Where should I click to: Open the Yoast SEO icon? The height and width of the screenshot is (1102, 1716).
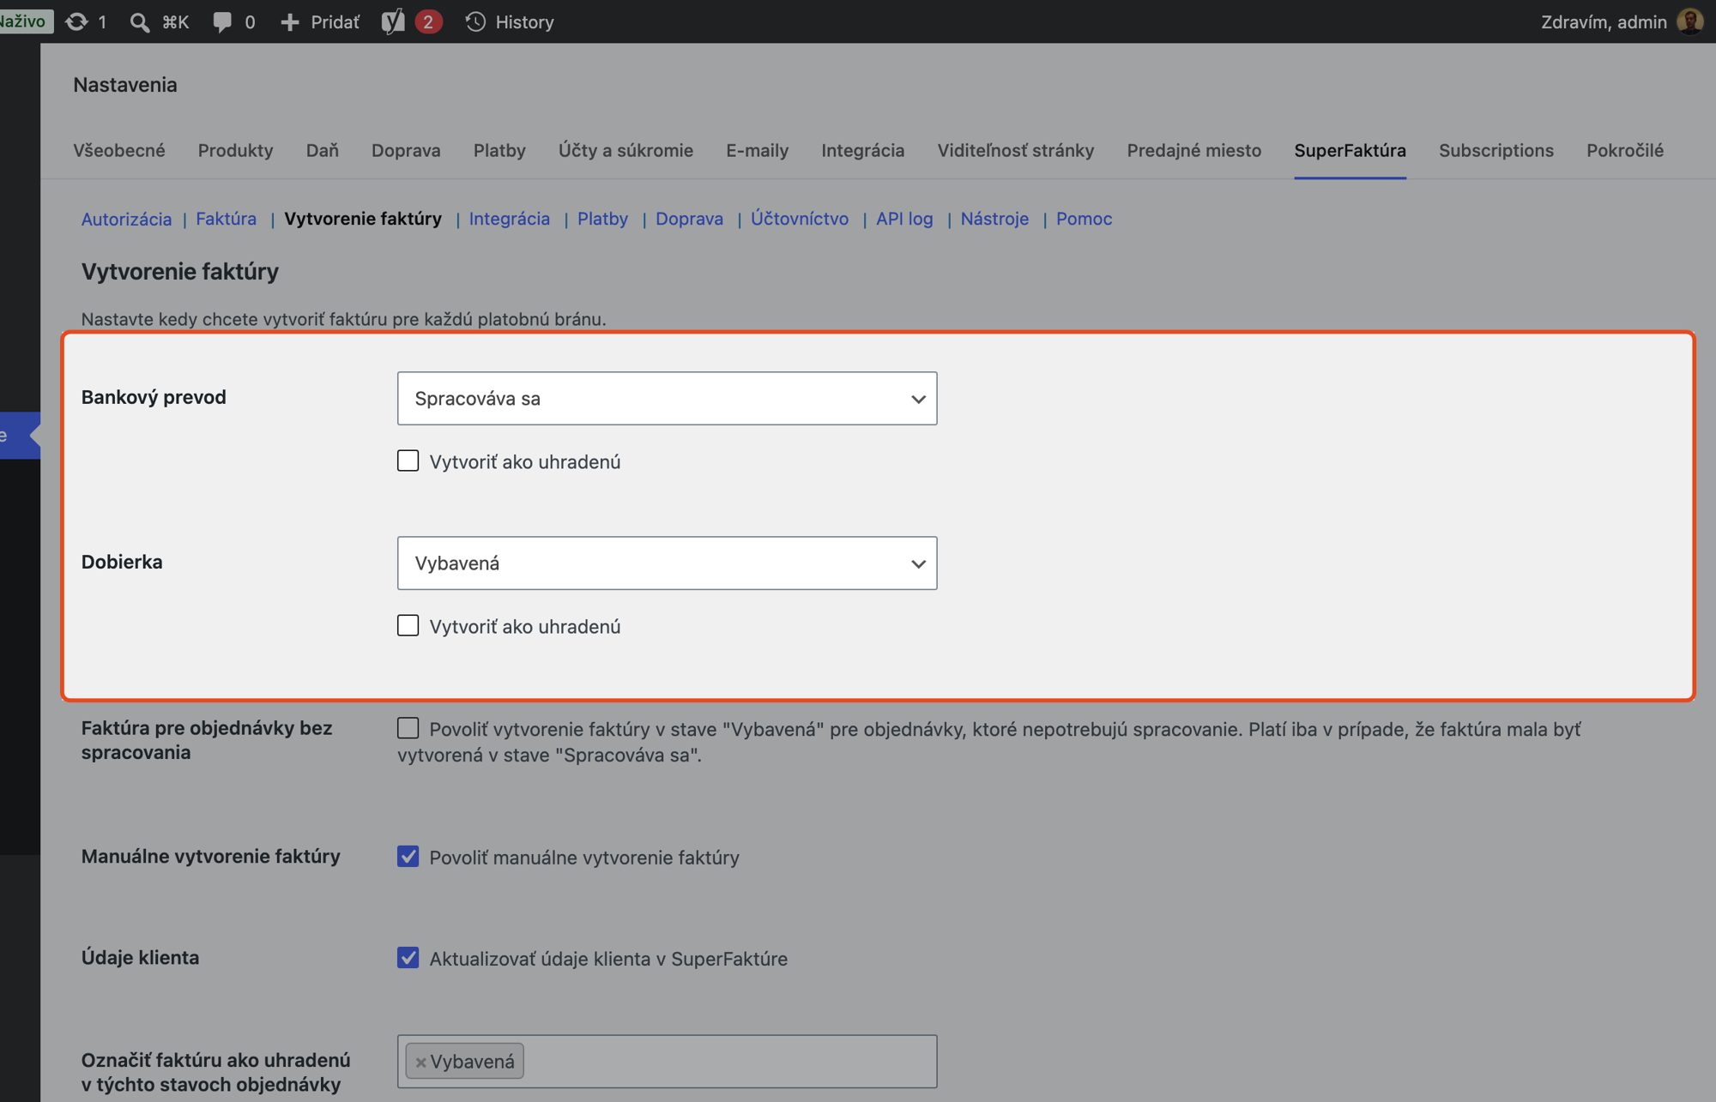[x=393, y=21]
